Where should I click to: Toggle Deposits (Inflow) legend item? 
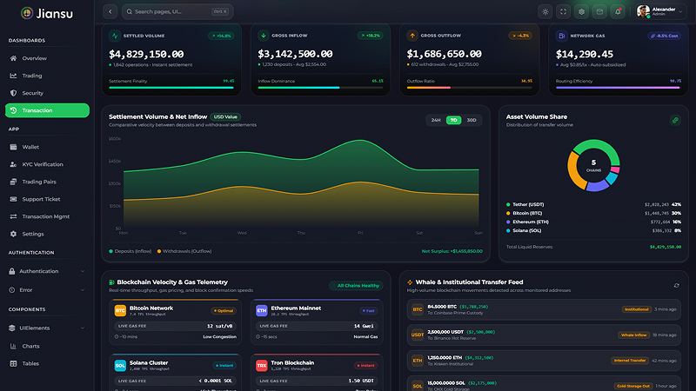pyautogui.click(x=130, y=251)
